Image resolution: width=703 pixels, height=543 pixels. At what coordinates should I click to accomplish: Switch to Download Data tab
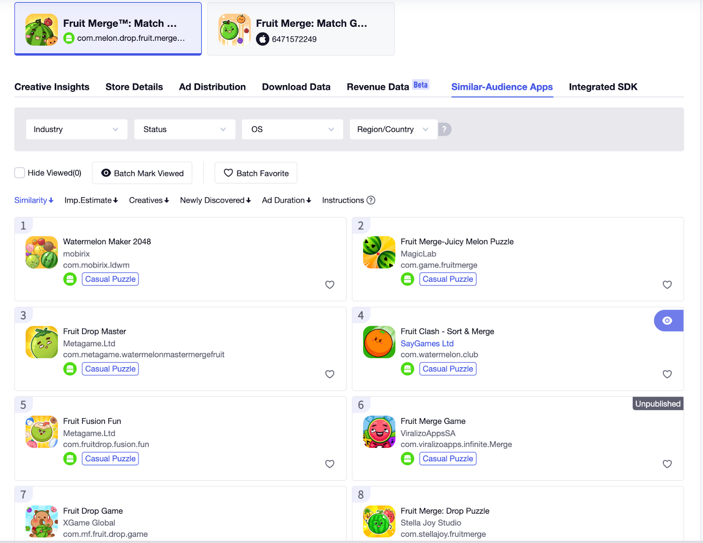[x=296, y=87]
